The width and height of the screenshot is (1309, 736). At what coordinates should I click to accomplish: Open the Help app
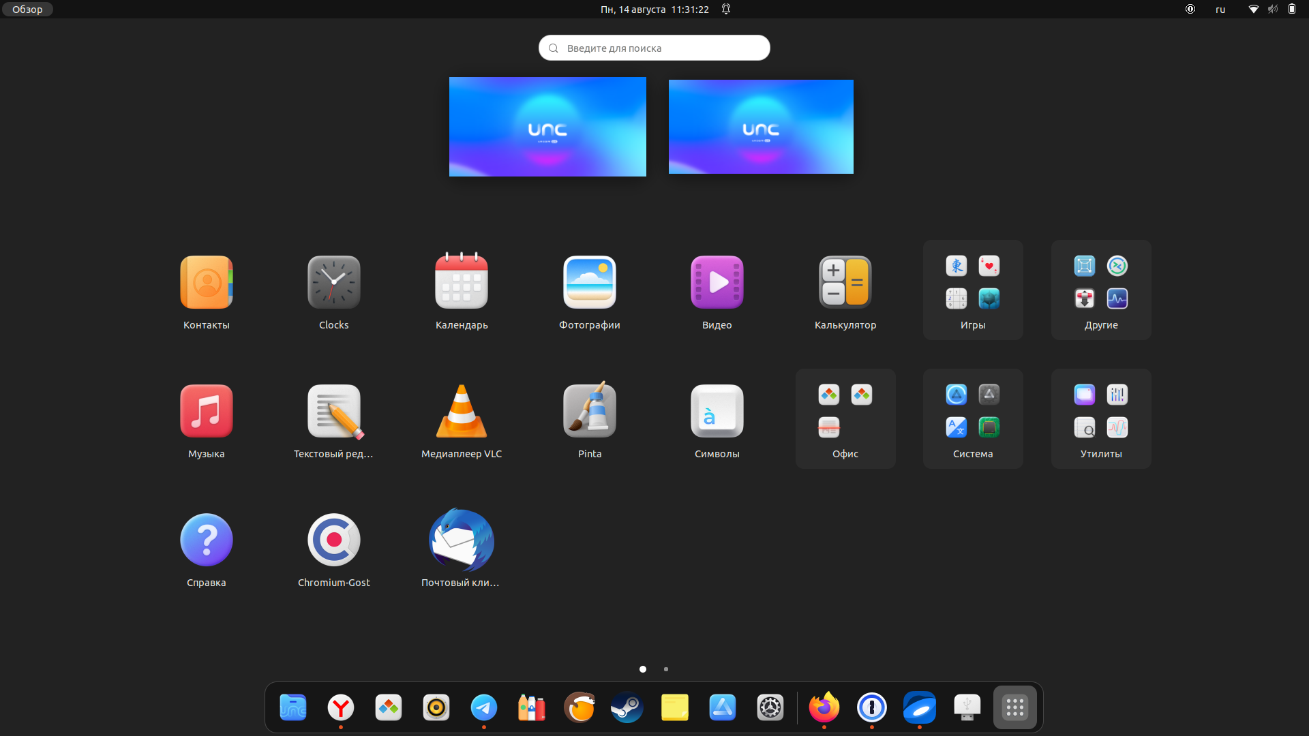click(205, 540)
